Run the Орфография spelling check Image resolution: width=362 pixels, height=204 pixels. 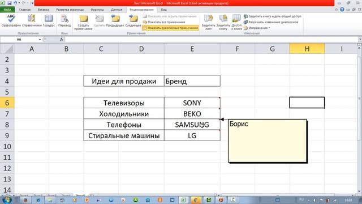[x=11, y=20]
